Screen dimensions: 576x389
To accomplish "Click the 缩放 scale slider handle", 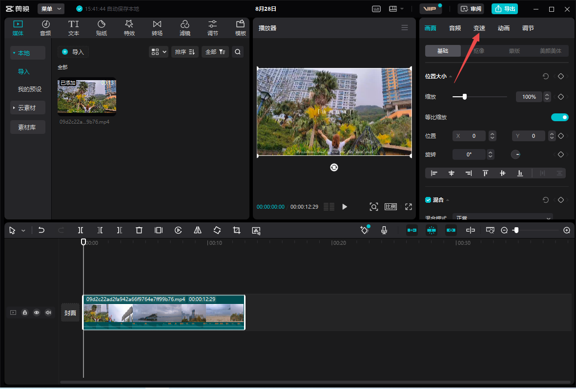I will tap(464, 97).
